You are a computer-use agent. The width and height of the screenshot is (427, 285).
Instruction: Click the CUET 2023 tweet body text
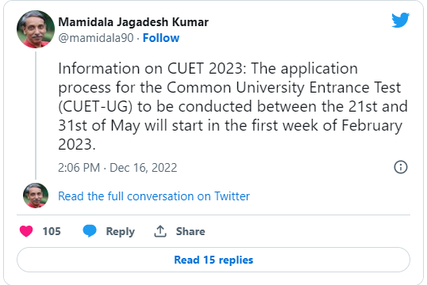(233, 106)
